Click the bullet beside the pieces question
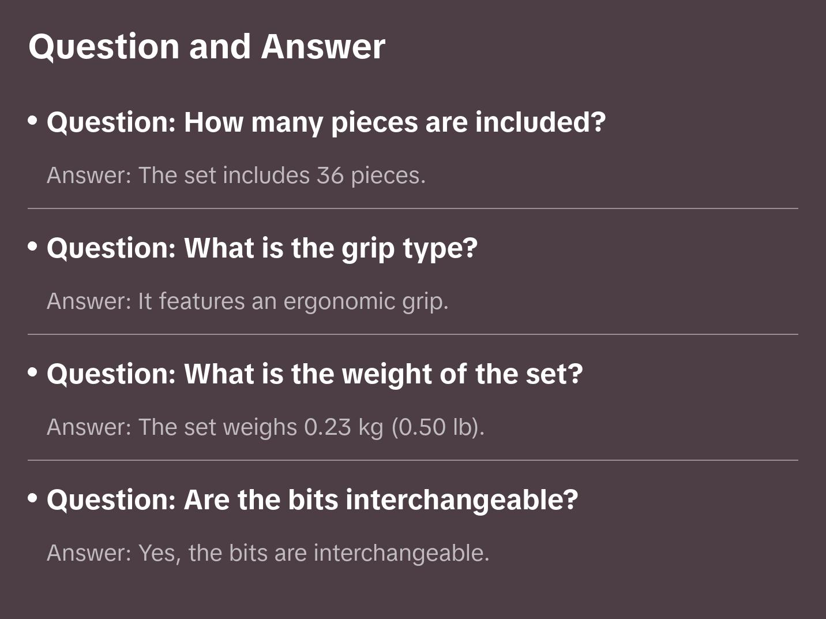The width and height of the screenshot is (826, 619). [x=33, y=121]
